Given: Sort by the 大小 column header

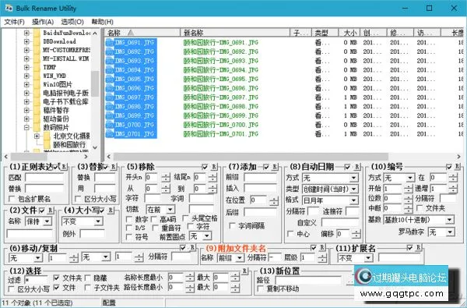Looking at the screenshot, I should click(349, 33).
